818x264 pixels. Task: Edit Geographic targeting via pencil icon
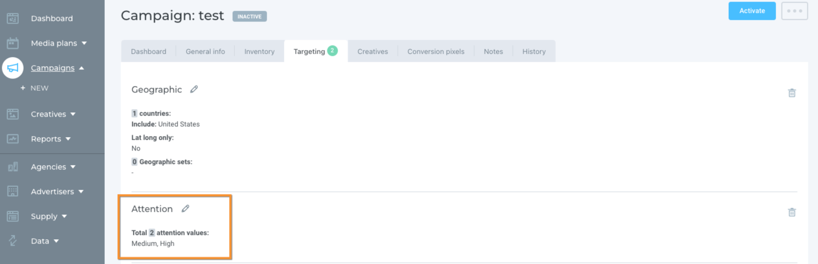pyautogui.click(x=194, y=89)
